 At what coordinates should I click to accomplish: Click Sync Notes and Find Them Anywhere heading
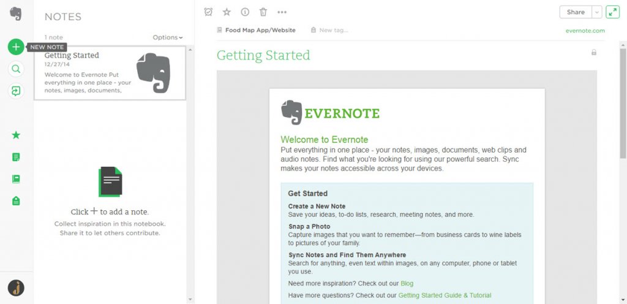[x=347, y=255]
